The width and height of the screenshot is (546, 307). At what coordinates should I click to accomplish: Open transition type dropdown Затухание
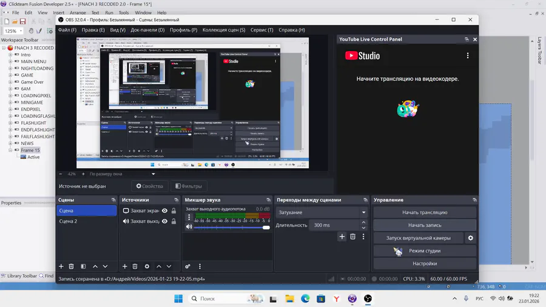[322, 212]
